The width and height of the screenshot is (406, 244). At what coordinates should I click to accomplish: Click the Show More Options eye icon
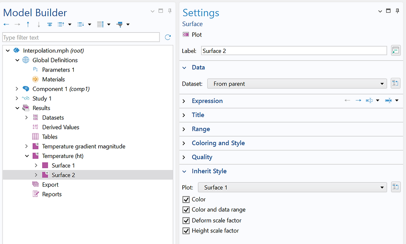pyautogui.click(x=50, y=24)
